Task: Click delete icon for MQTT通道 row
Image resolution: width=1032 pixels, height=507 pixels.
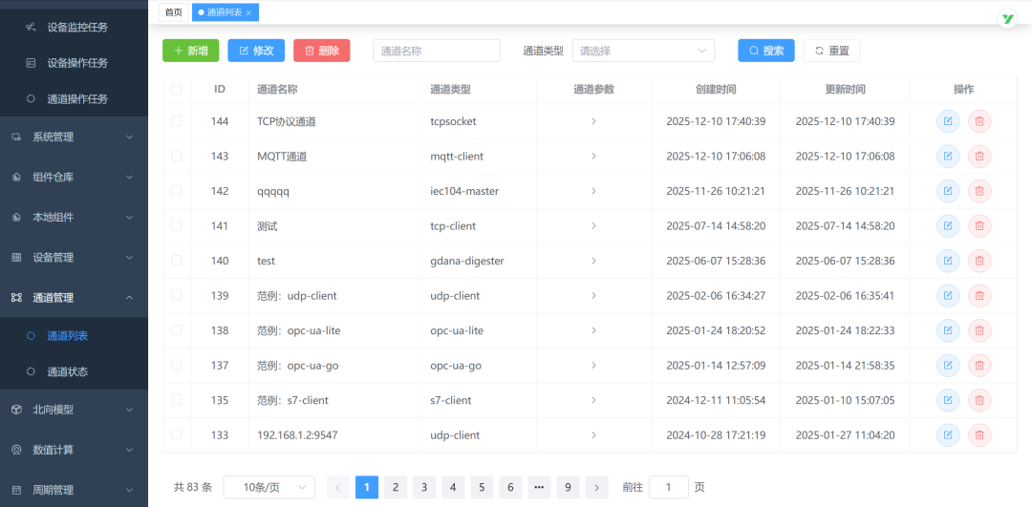Action: (x=979, y=157)
